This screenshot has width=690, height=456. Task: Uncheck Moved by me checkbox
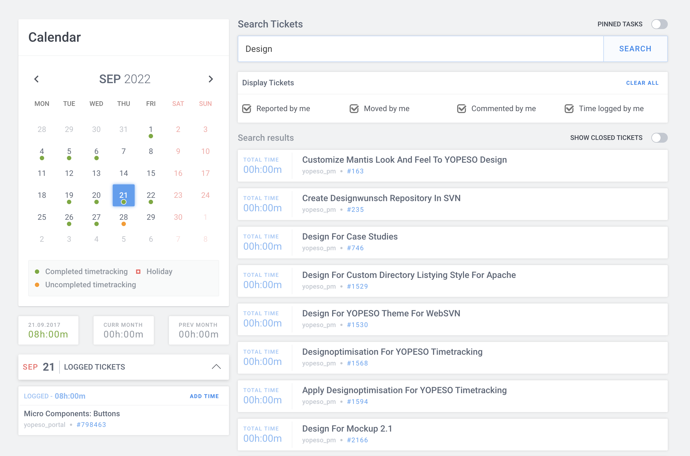point(354,109)
